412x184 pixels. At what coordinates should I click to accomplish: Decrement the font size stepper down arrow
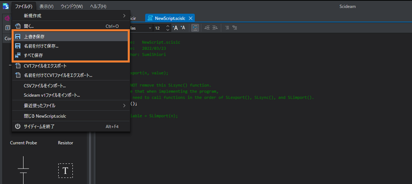pos(168,30)
